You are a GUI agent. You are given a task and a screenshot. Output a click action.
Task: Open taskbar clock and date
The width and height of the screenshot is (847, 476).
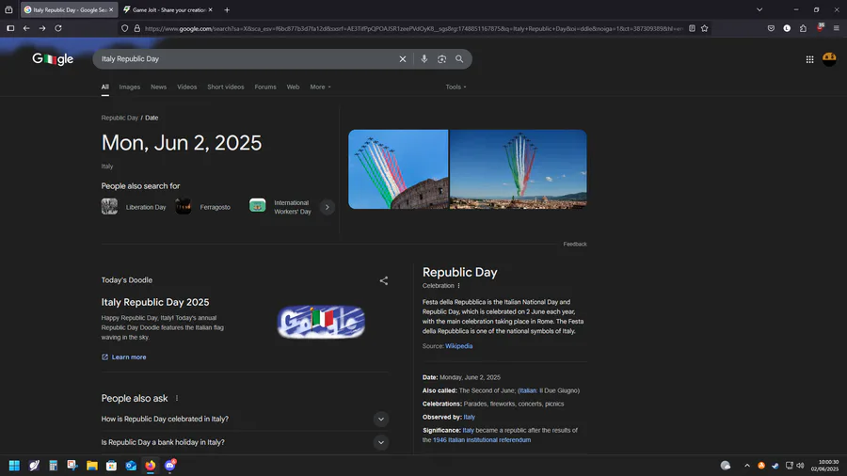tap(824, 466)
